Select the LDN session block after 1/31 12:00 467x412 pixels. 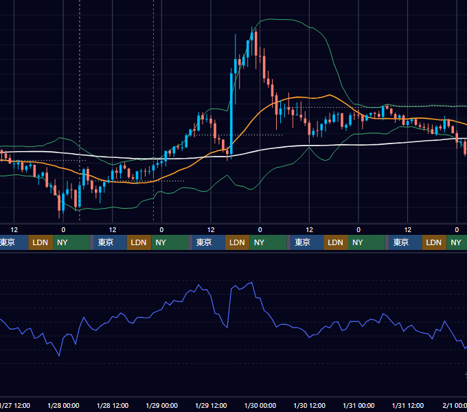434,242
